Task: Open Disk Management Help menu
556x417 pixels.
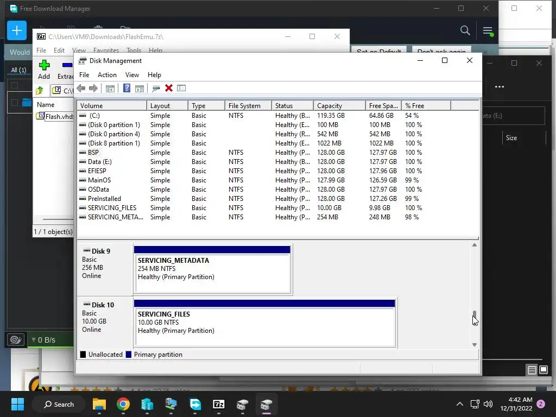Action: coord(154,75)
